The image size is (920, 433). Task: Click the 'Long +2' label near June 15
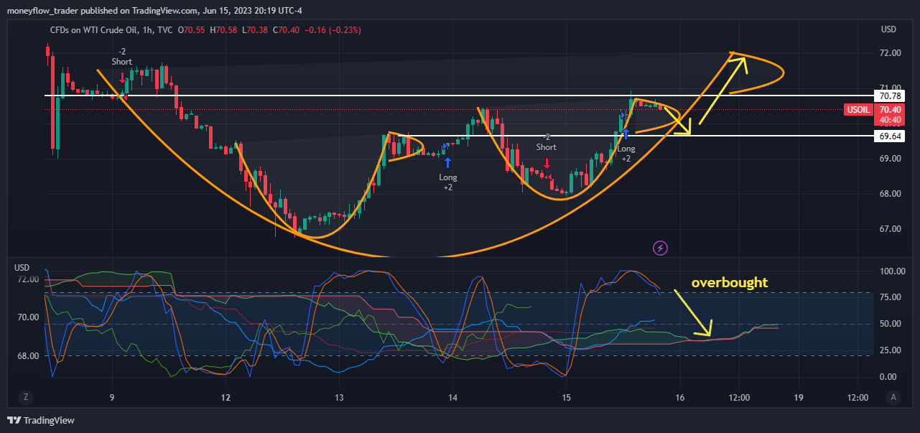click(x=627, y=154)
